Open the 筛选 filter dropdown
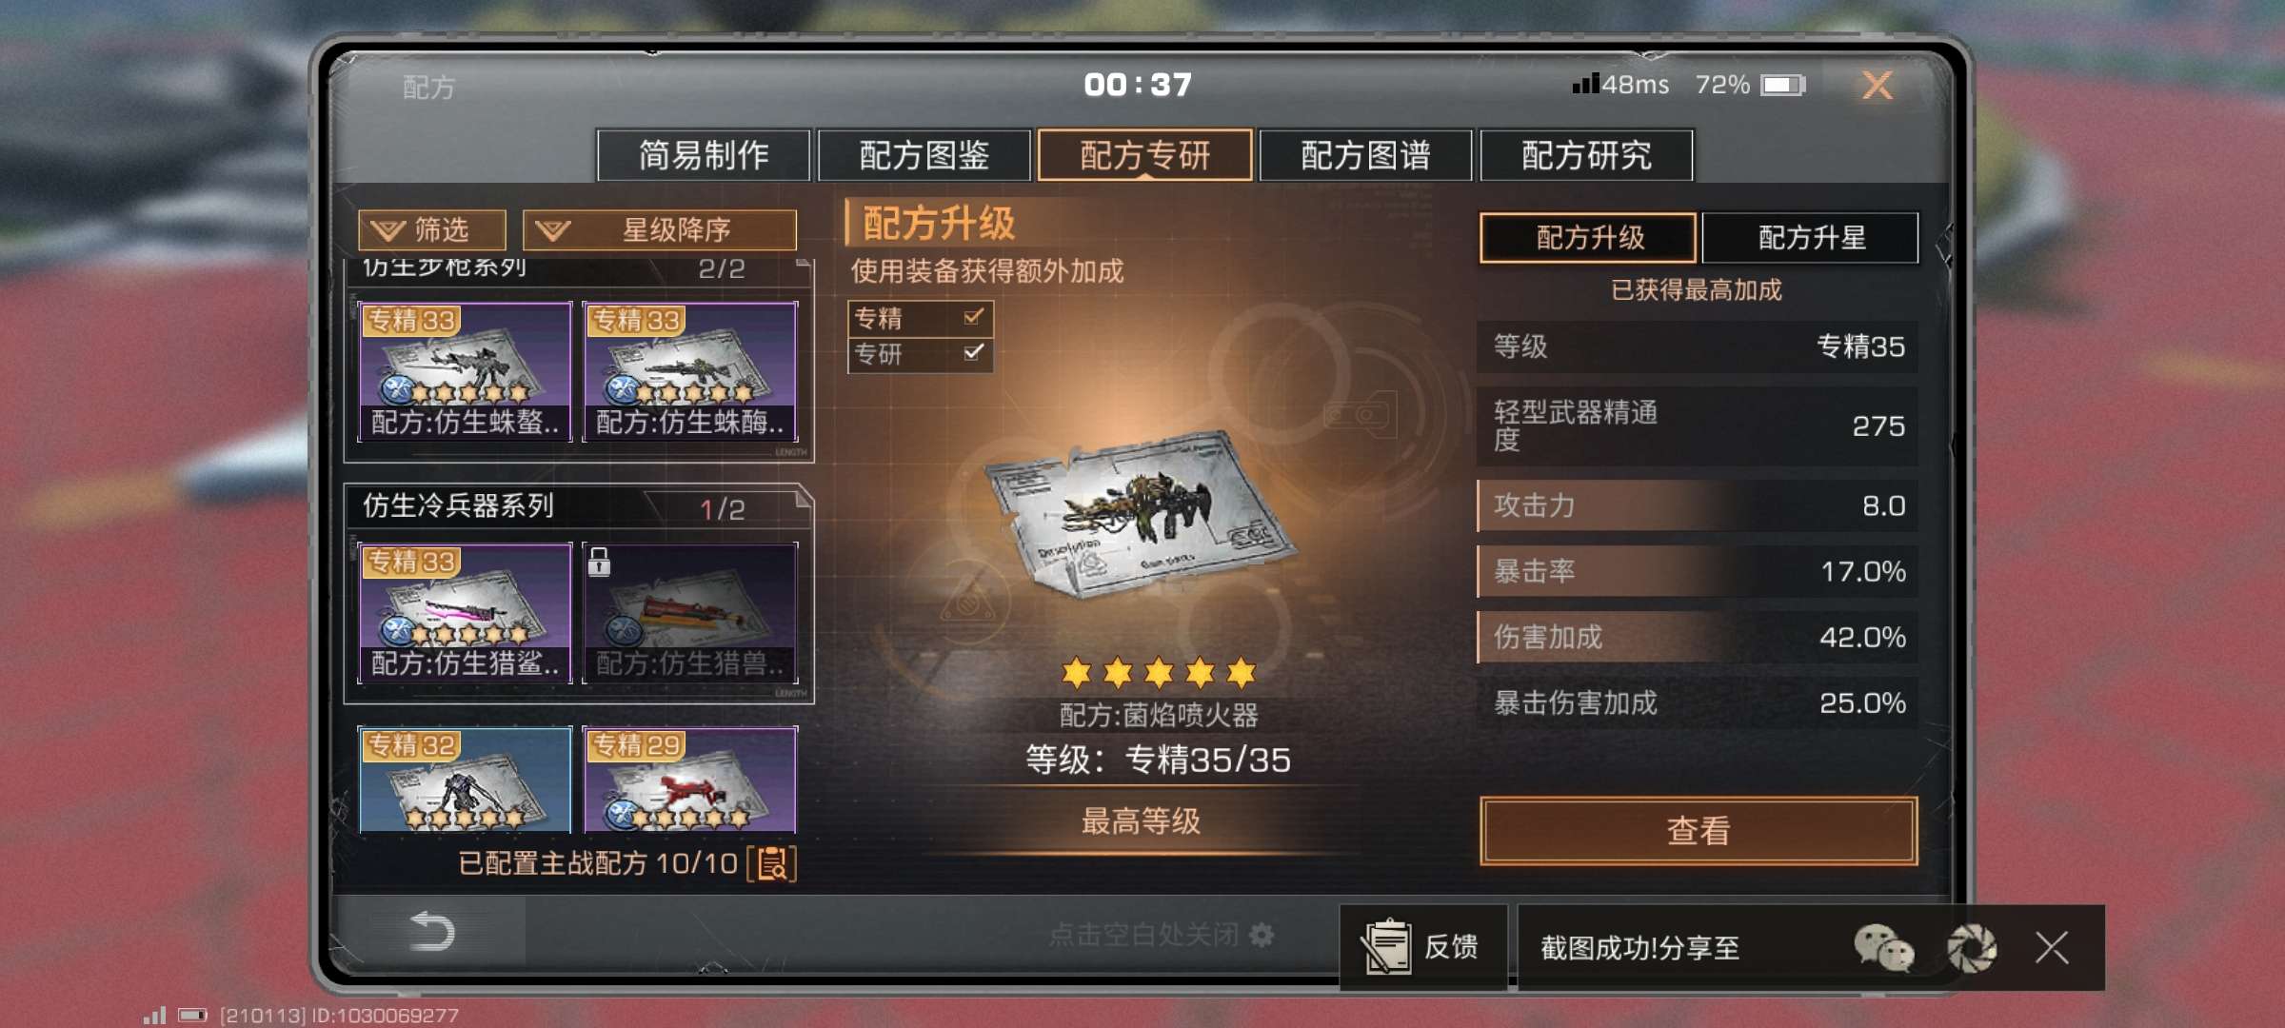 [431, 230]
